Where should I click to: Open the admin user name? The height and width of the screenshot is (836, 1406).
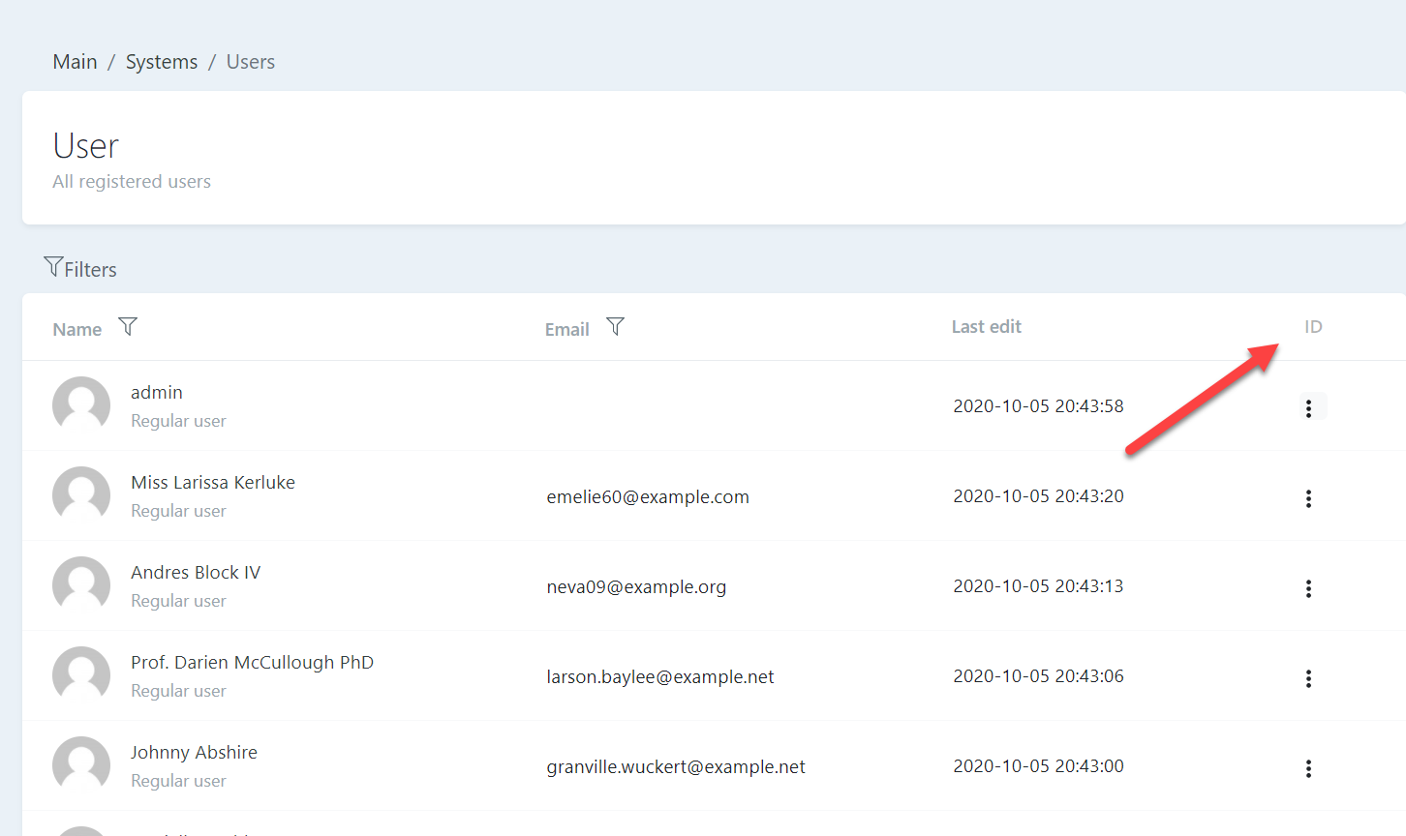click(x=157, y=392)
